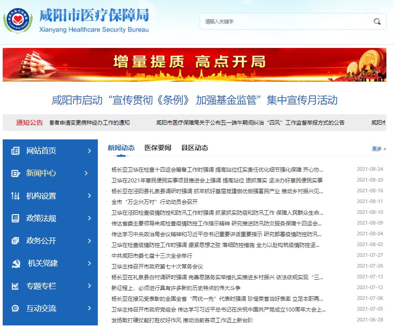The width and height of the screenshot is (394, 329).
Task: Open news 新征程上，必须进行具有许多新的历史特点的伟大斗争
Action: coord(176,288)
